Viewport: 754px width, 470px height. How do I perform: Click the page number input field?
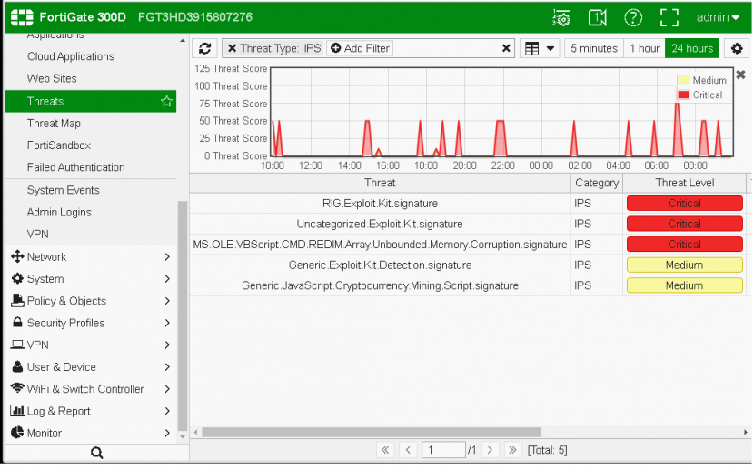(x=443, y=451)
